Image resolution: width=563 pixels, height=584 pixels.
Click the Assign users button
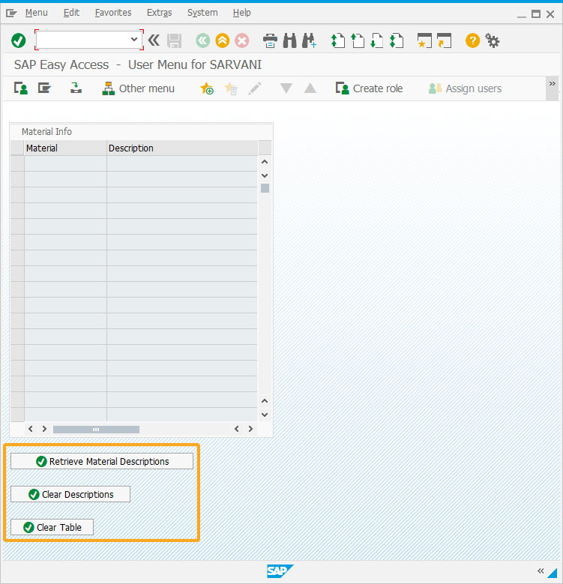point(465,88)
